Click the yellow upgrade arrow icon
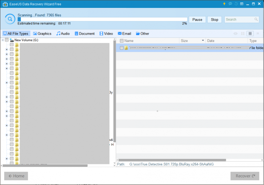264x185 pixels. [x=224, y=4]
